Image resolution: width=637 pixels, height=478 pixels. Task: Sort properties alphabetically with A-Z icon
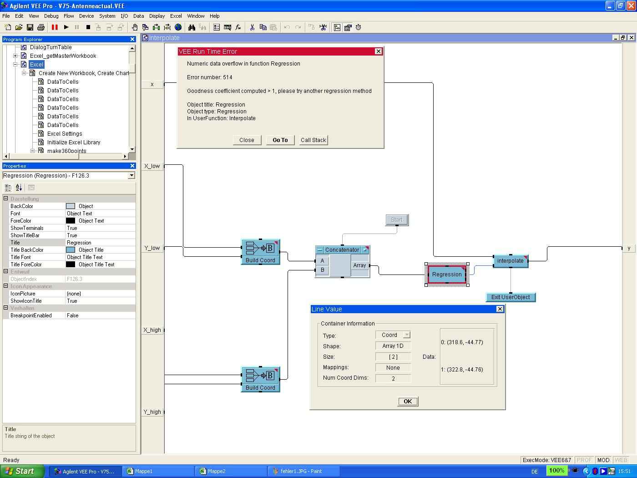pos(19,188)
